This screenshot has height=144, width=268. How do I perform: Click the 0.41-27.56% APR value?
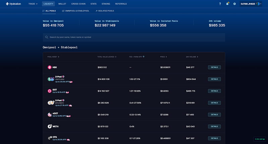[135, 103]
